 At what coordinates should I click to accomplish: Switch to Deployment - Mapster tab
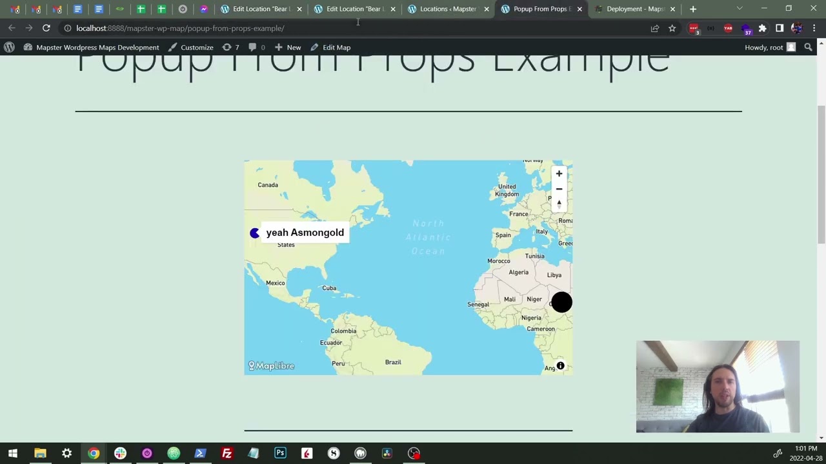[x=635, y=9]
